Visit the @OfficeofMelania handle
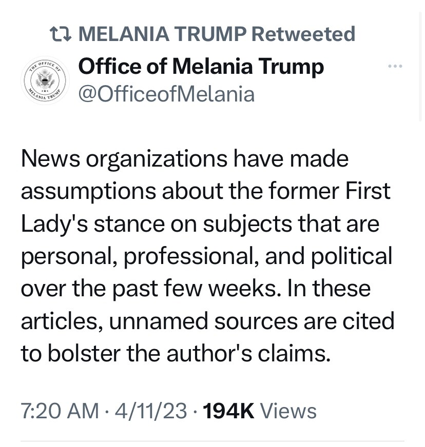 coord(166,94)
